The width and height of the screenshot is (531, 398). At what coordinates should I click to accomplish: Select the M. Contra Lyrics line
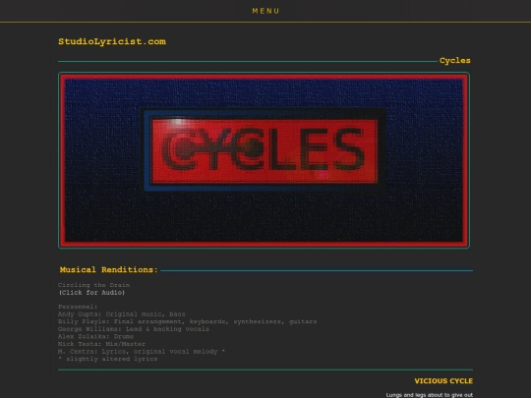pos(142,351)
